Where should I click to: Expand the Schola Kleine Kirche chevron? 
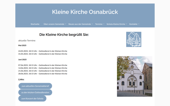point(126,24)
